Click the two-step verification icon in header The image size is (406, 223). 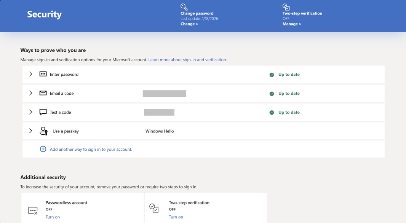pyautogui.click(x=286, y=7)
